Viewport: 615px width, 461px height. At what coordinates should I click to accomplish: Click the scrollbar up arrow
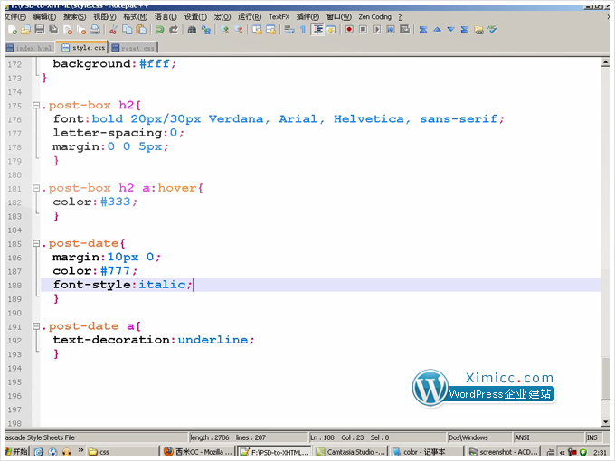605,62
